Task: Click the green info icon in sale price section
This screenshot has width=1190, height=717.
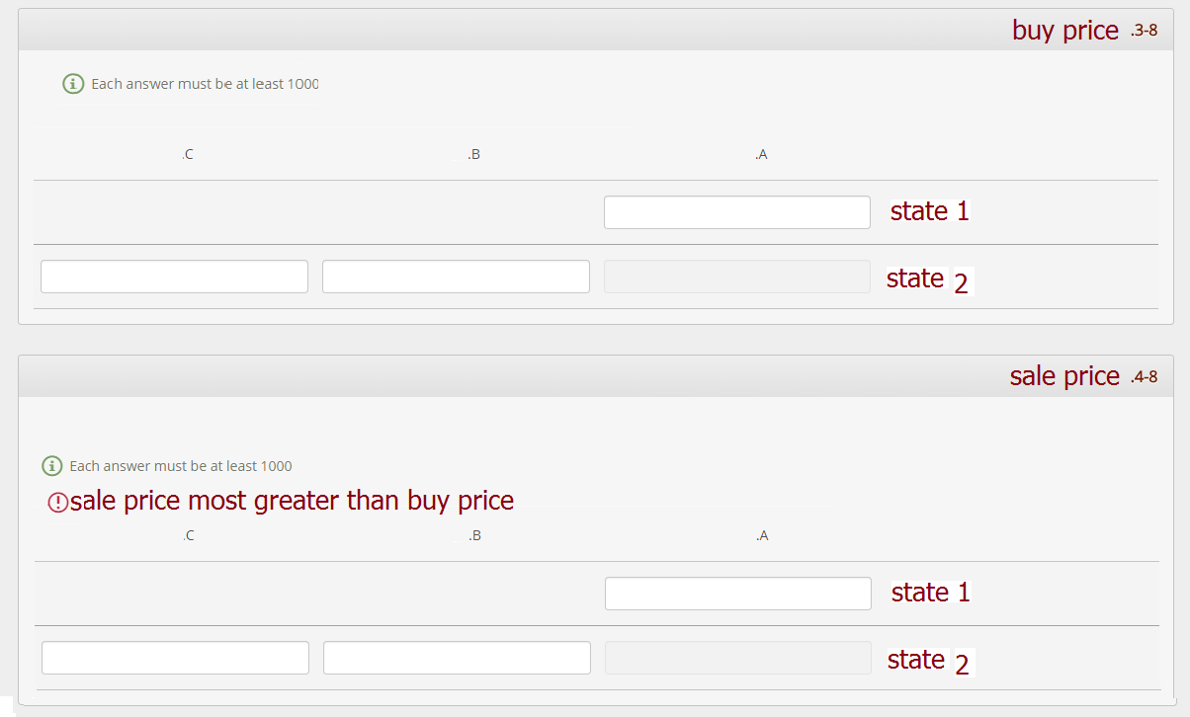Action: pos(52,465)
